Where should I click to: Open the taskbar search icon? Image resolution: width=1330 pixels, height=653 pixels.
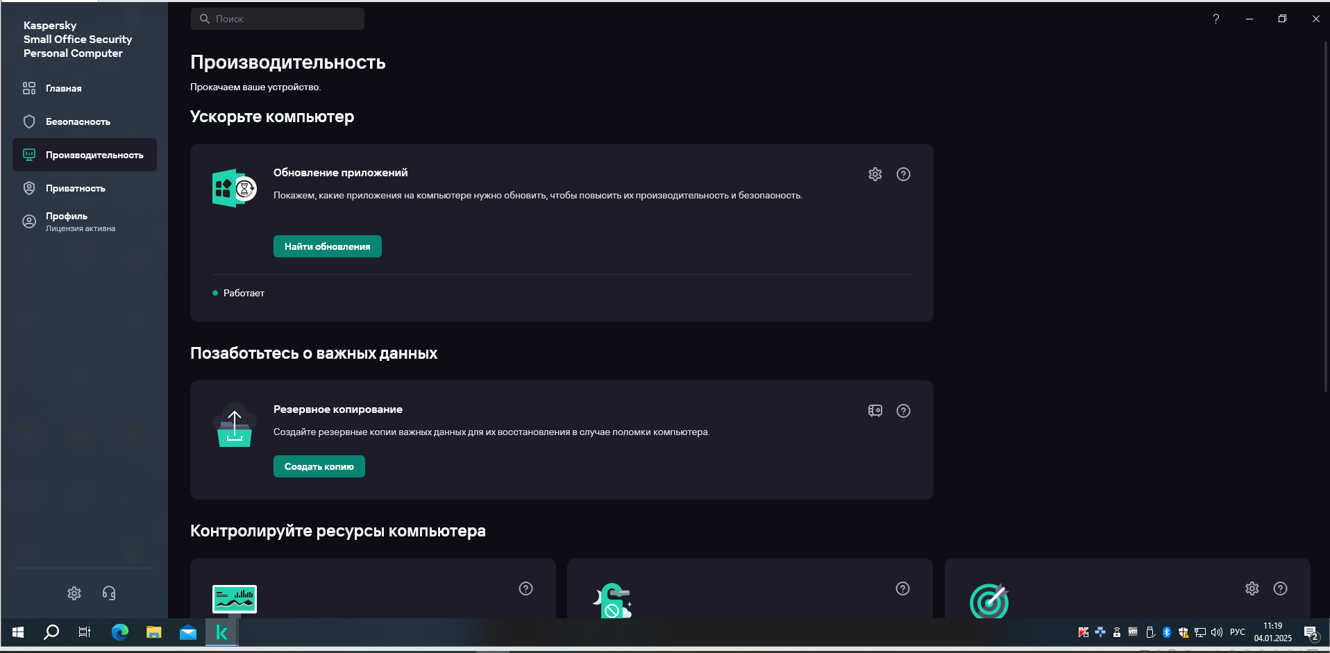(x=51, y=632)
